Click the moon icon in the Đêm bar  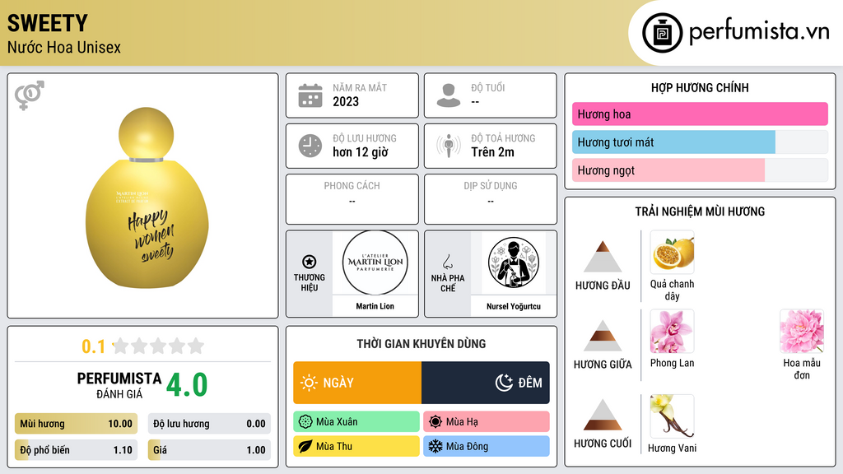504,383
